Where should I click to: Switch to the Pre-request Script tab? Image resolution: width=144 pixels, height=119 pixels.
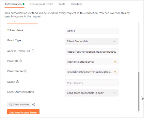click(41, 4)
